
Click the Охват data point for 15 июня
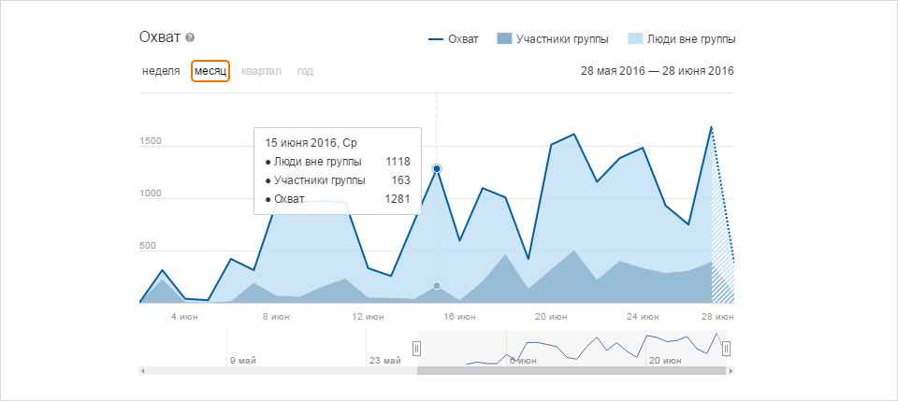tap(437, 169)
